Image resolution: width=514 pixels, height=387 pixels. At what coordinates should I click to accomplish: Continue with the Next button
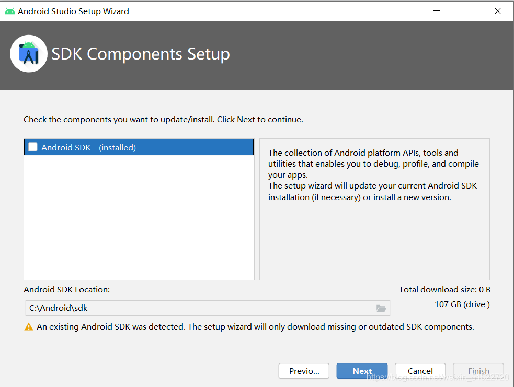click(x=362, y=371)
